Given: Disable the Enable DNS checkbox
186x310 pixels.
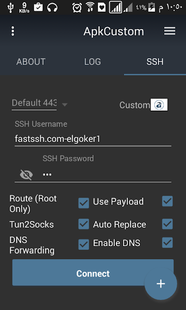Looking at the screenshot, I should click(168, 243).
